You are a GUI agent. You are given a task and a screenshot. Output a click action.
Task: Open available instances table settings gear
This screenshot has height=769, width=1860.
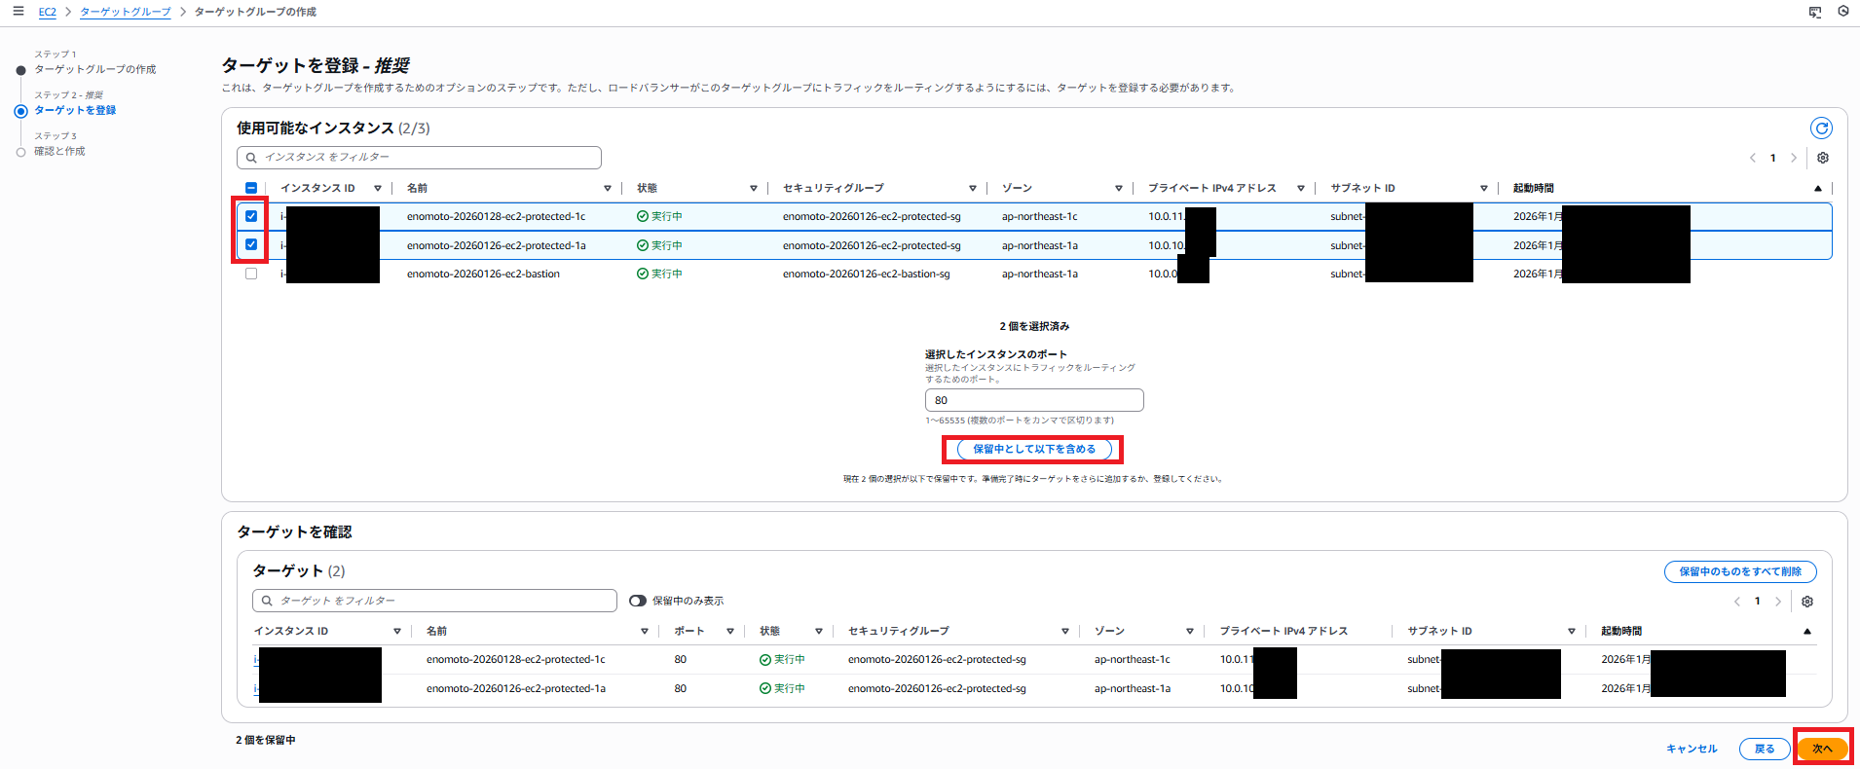point(1823,158)
